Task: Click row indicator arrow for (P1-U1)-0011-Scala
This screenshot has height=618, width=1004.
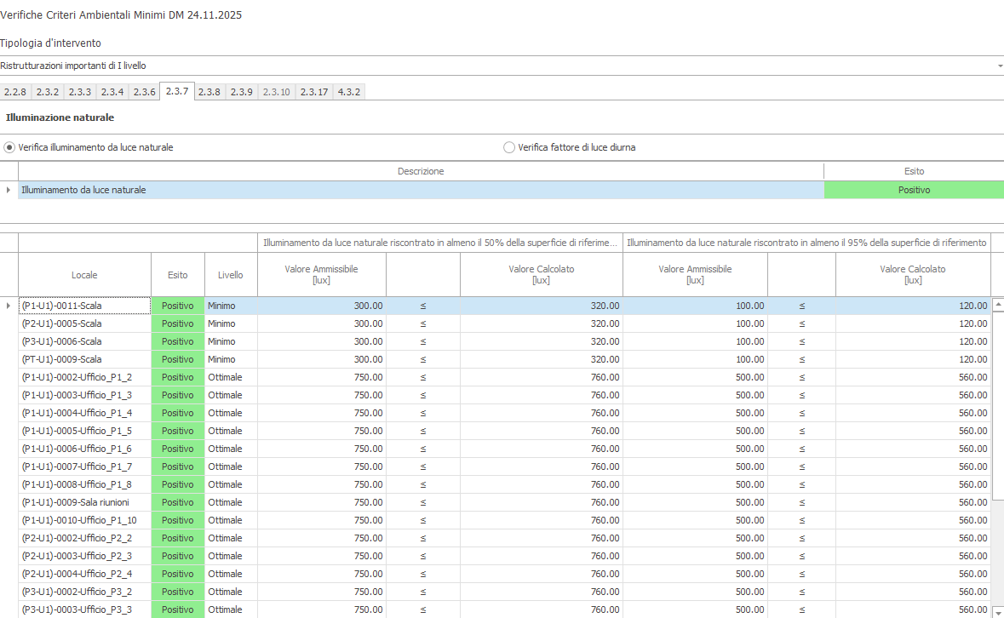Action: pyautogui.click(x=9, y=306)
